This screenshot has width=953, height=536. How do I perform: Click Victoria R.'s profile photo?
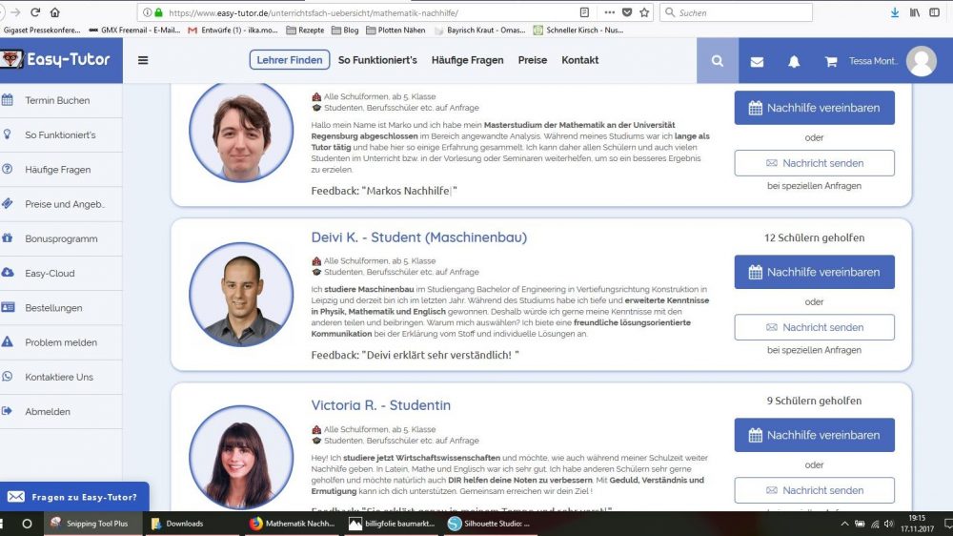(x=241, y=458)
